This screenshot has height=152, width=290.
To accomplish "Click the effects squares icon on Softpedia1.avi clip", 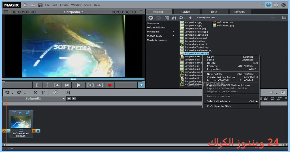I will click(x=27, y=113).
